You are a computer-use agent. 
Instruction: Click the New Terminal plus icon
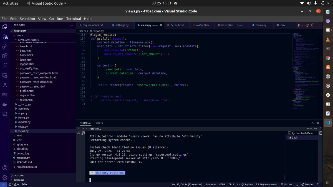[x=308, y=129]
